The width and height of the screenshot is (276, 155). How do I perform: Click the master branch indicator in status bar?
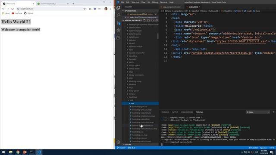pos(121,148)
